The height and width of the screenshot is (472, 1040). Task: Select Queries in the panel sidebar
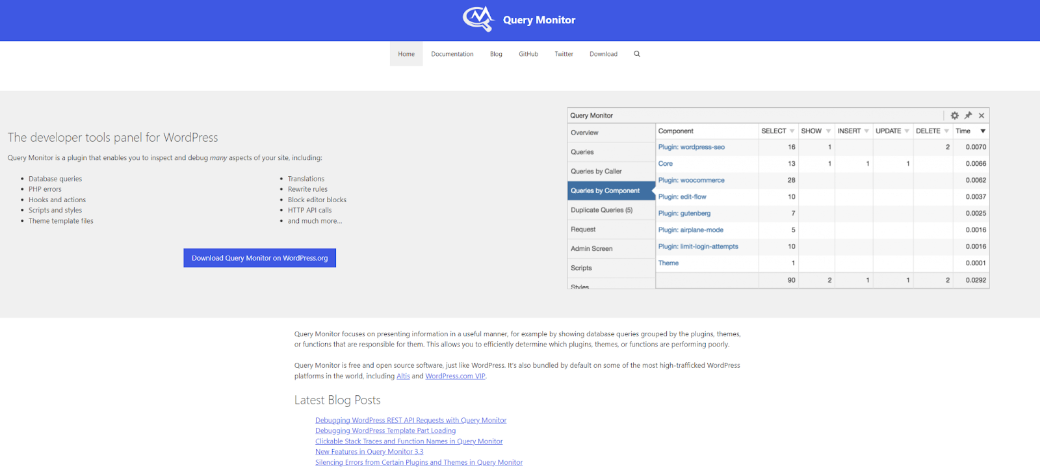tap(611, 152)
